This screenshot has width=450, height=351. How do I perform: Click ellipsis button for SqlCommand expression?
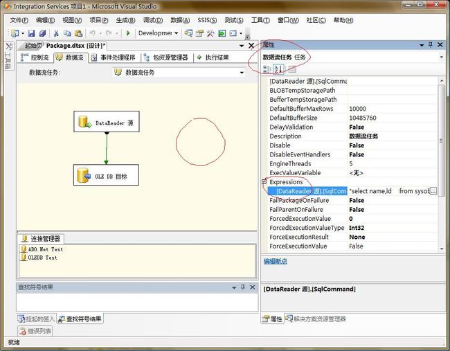click(x=433, y=191)
